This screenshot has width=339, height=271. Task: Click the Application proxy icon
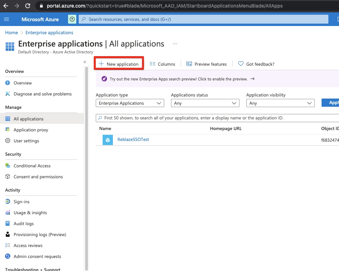click(x=8, y=130)
